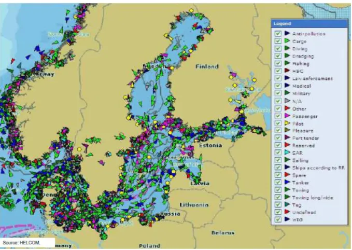352x250 pixels.
Task: Click the Latvia label on map
Action: click(200, 183)
